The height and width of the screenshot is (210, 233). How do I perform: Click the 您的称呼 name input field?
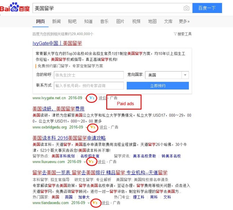click(89, 75)
